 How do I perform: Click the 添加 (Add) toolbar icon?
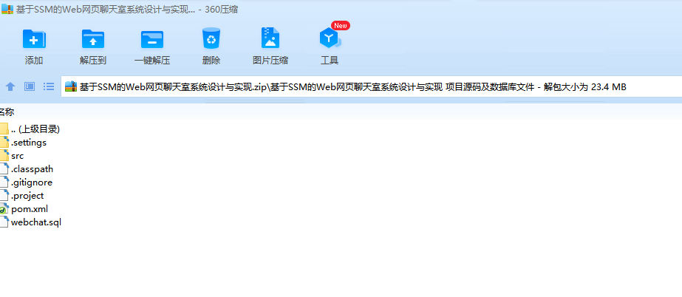pos(34,38)
